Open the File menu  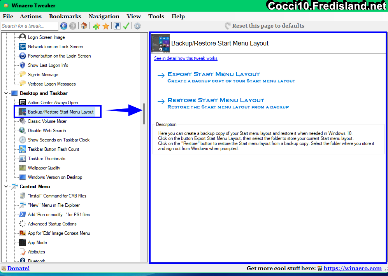click(8, 16)
